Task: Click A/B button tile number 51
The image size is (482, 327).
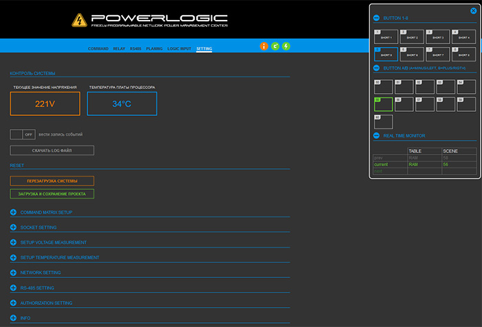Action: tap(404, 87)
